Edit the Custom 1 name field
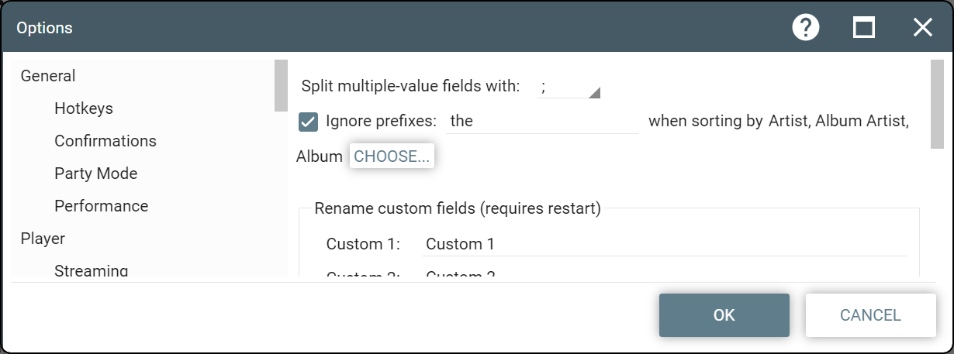Image resolution: width=954 pixels, height=354 pixels. (664, 245)
